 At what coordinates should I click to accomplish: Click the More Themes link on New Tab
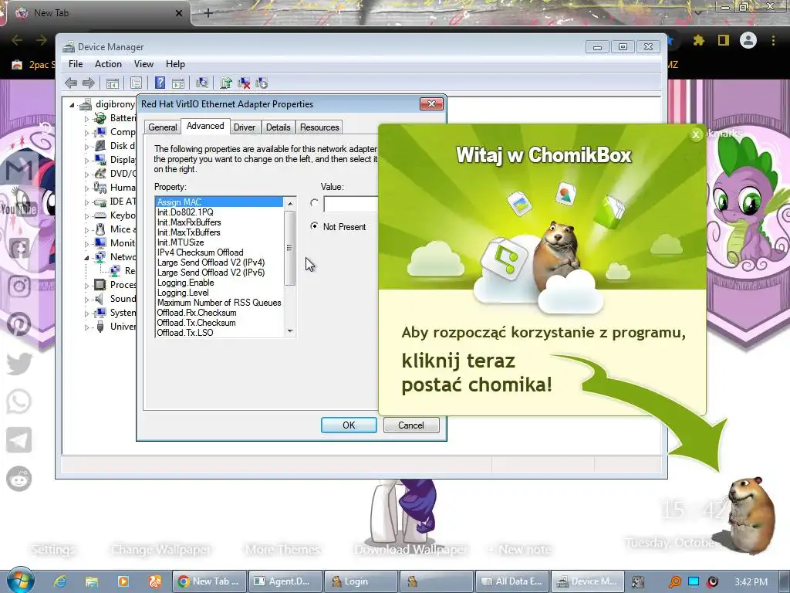coord(282,549)
